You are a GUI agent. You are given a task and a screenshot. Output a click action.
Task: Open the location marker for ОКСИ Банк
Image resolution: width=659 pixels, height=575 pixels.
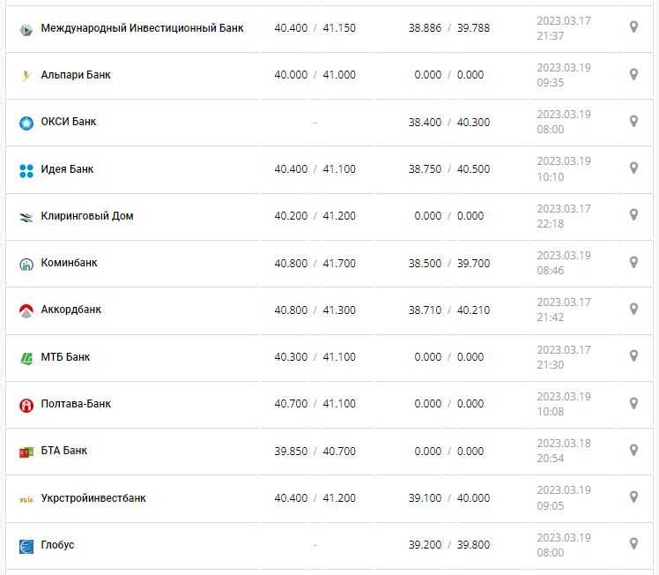point(633,122)
